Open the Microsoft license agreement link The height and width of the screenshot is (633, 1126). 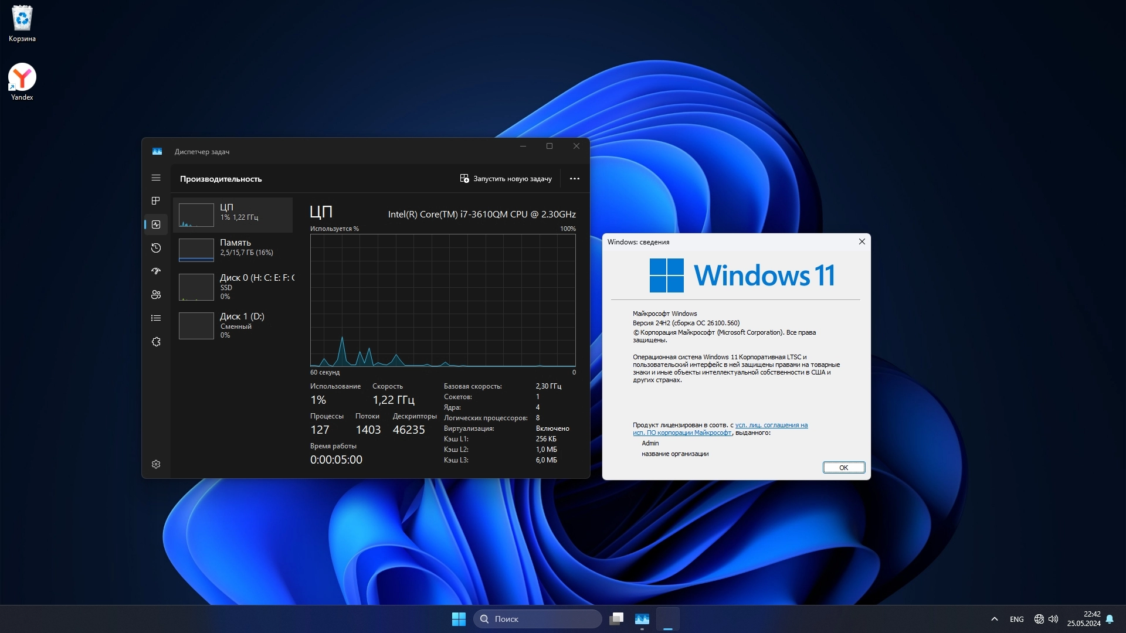(771, 426)
